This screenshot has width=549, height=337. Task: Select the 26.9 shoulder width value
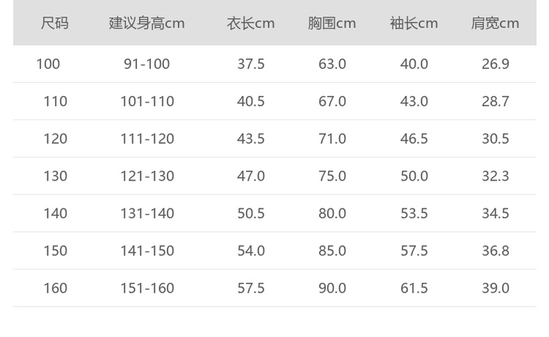pyautogui.click(x=495, y=64)
